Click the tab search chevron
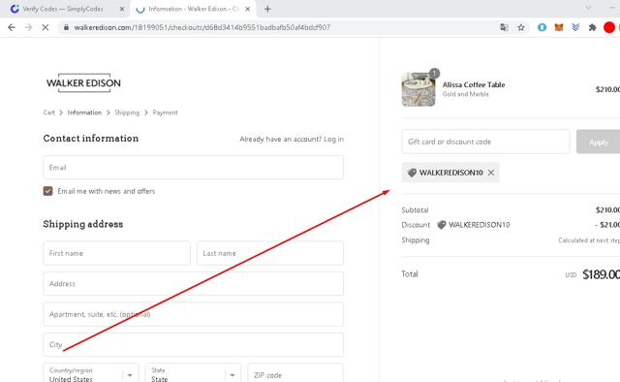620x382 pixels. pyautogui.click(x=588, y=8)
